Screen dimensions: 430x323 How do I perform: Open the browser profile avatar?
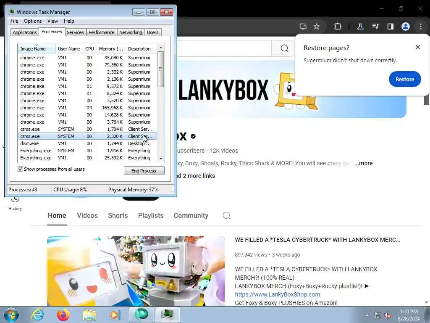point(406,26)
